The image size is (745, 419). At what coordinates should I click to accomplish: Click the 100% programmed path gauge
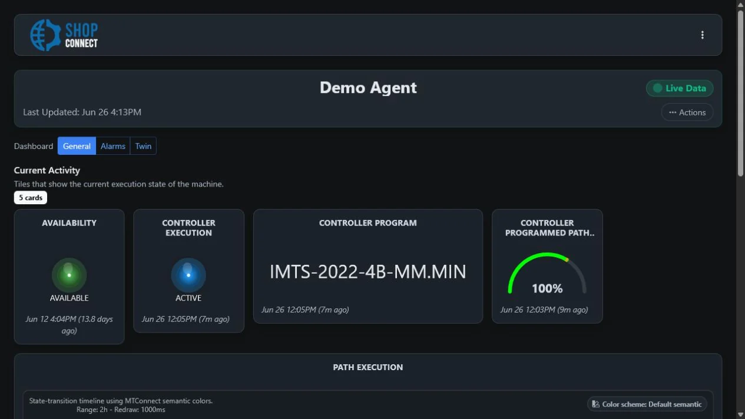pos(547,274)
